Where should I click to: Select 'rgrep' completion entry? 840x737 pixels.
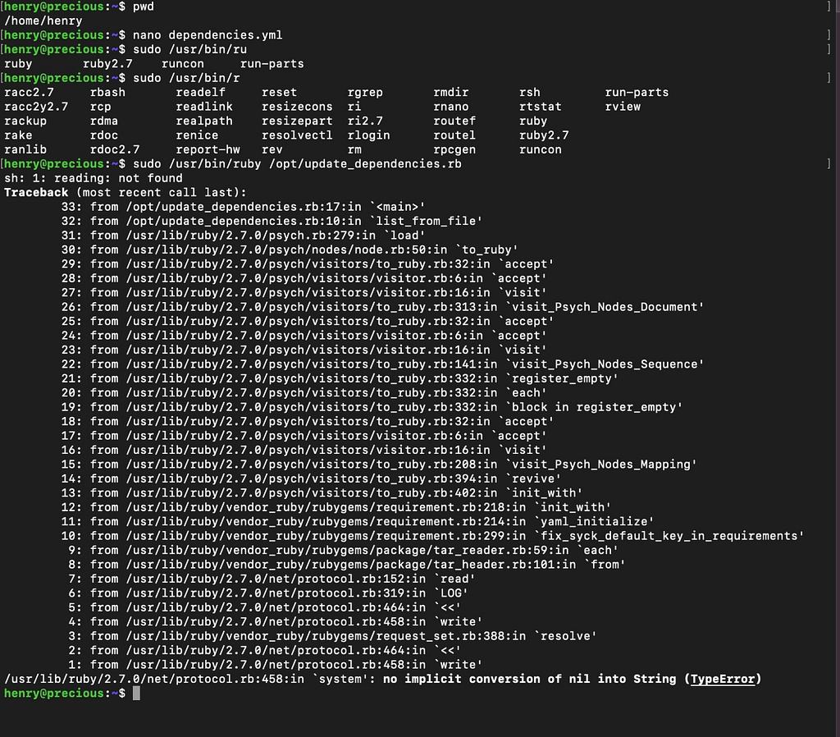pyautogui.click(x=365, y=92)
